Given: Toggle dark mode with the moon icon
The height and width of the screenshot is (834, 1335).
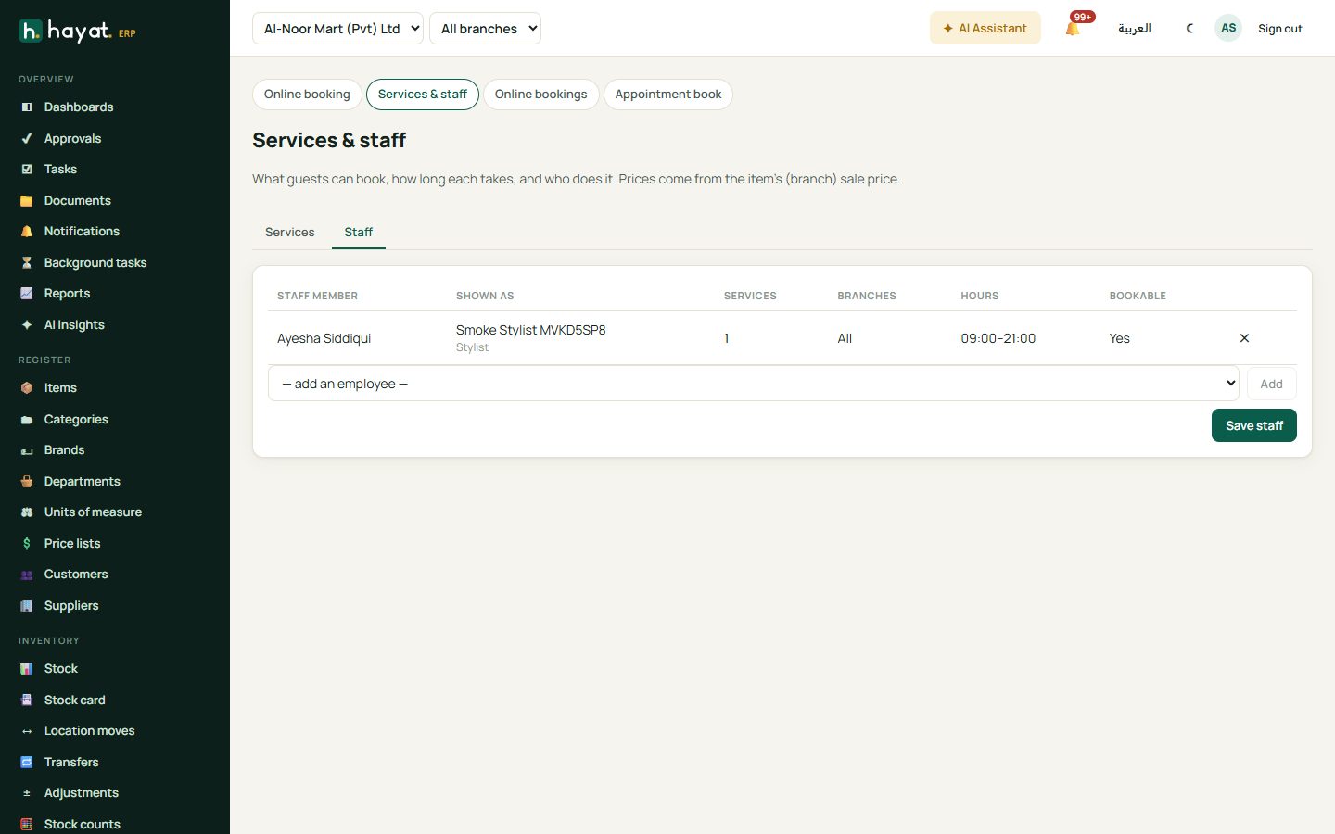Looking at the screenshot, I should click(1189, 29).
